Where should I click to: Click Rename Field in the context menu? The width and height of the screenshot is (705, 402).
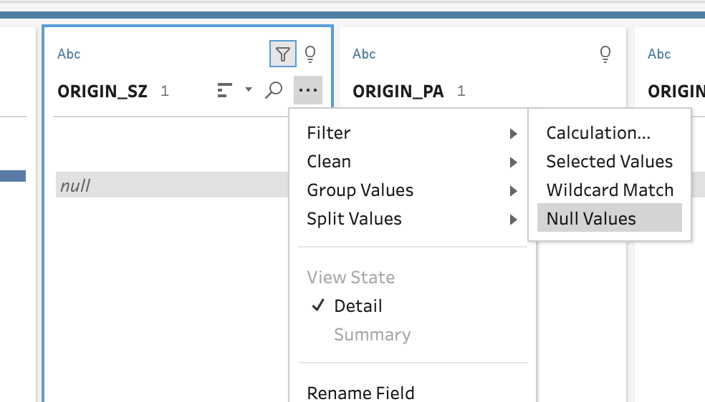point(360,393)
